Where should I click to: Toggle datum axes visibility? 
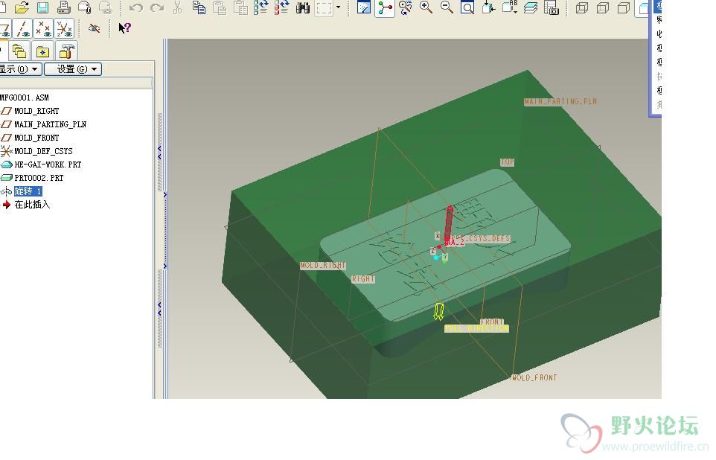click(22, 28)
